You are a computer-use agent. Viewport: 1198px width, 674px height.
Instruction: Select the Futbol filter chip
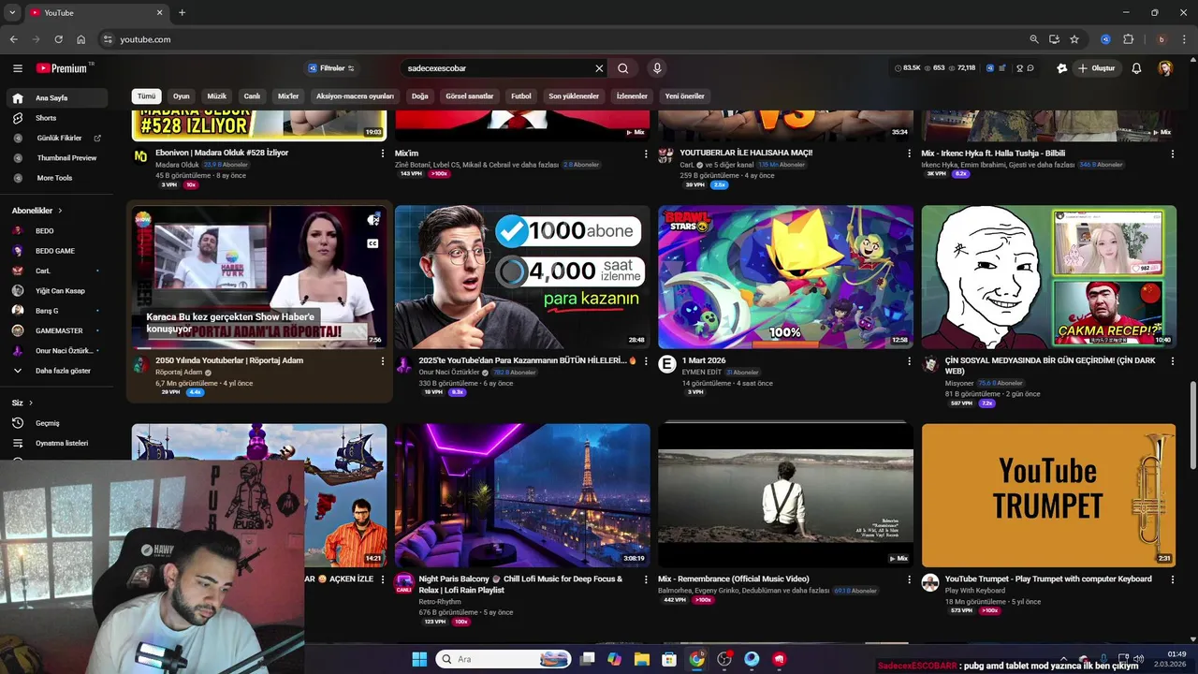point(521,96)
